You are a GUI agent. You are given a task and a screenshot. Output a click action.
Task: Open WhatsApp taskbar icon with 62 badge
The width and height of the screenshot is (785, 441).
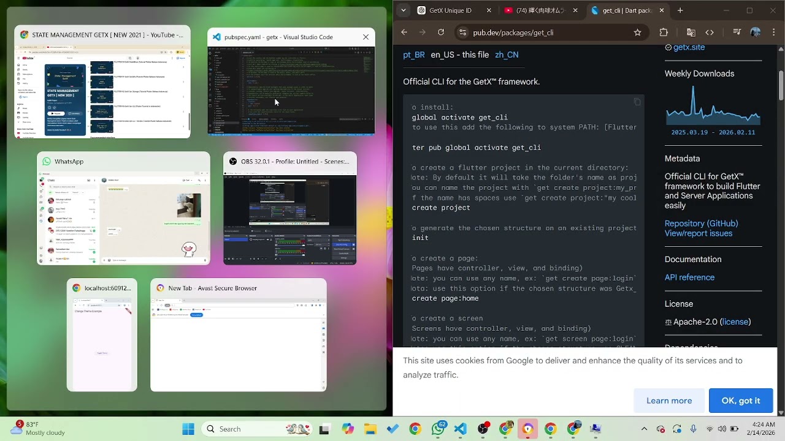(438, 429)
